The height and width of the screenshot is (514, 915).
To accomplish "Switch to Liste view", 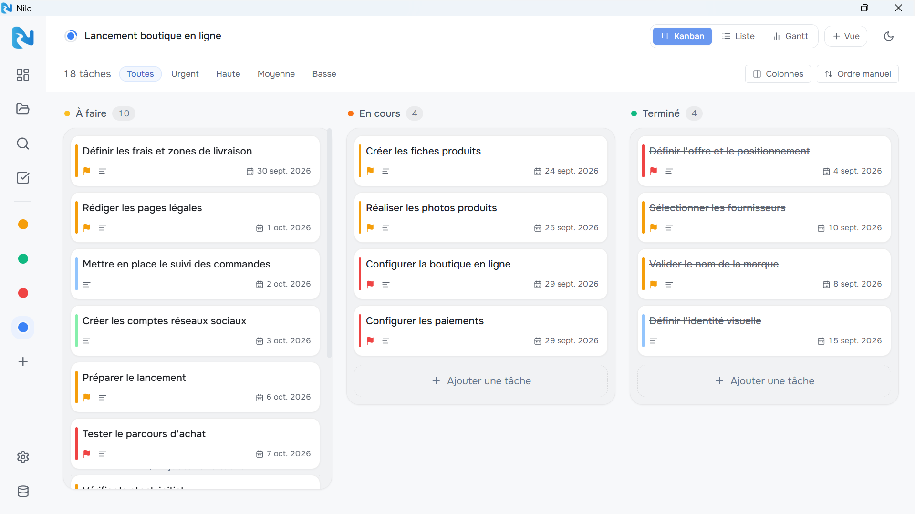I will coord(738,36).
